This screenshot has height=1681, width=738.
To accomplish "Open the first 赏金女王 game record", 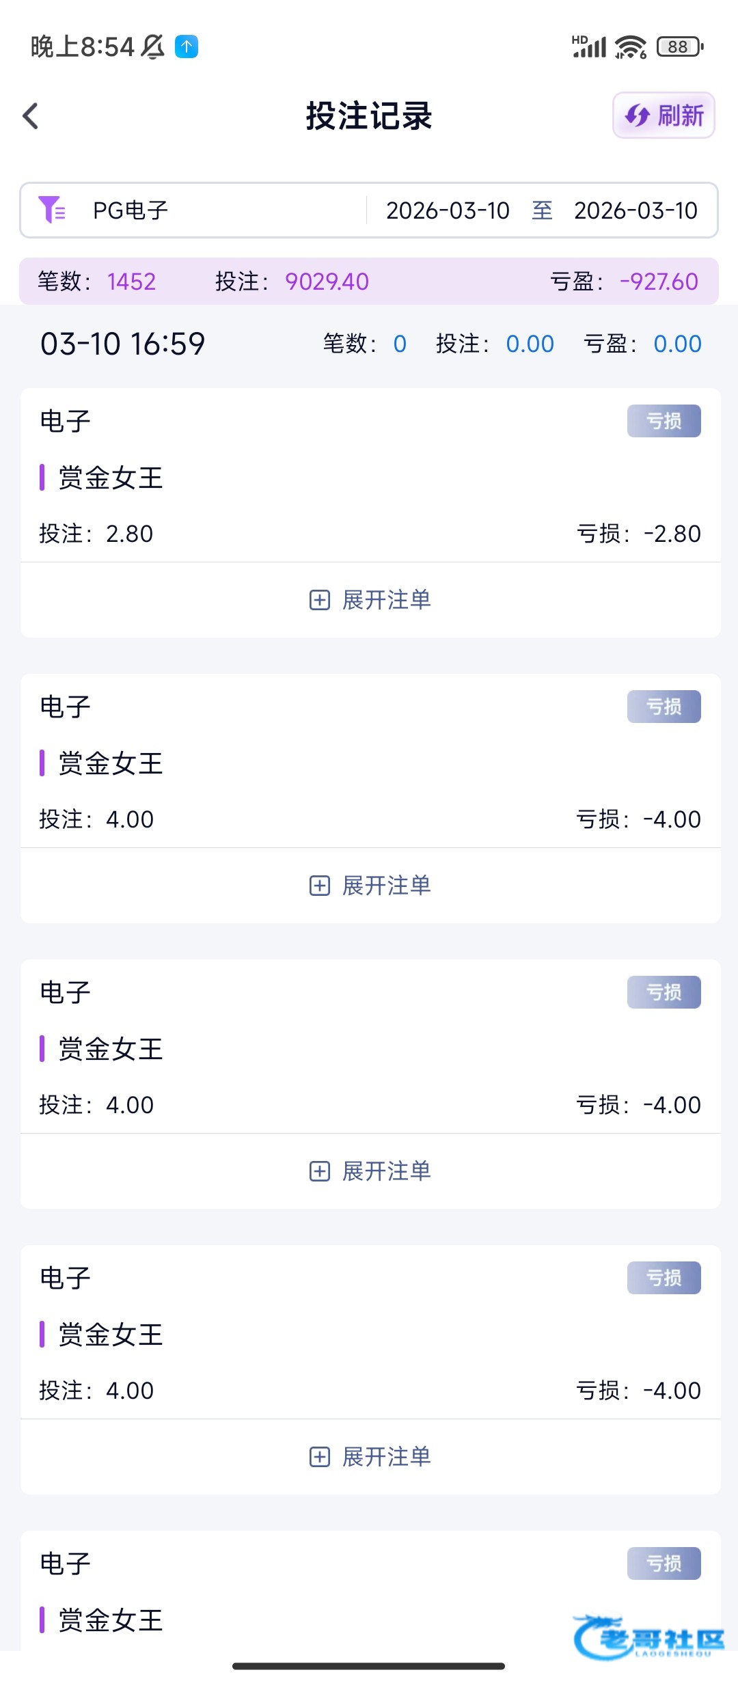I will tap(111, 478).
